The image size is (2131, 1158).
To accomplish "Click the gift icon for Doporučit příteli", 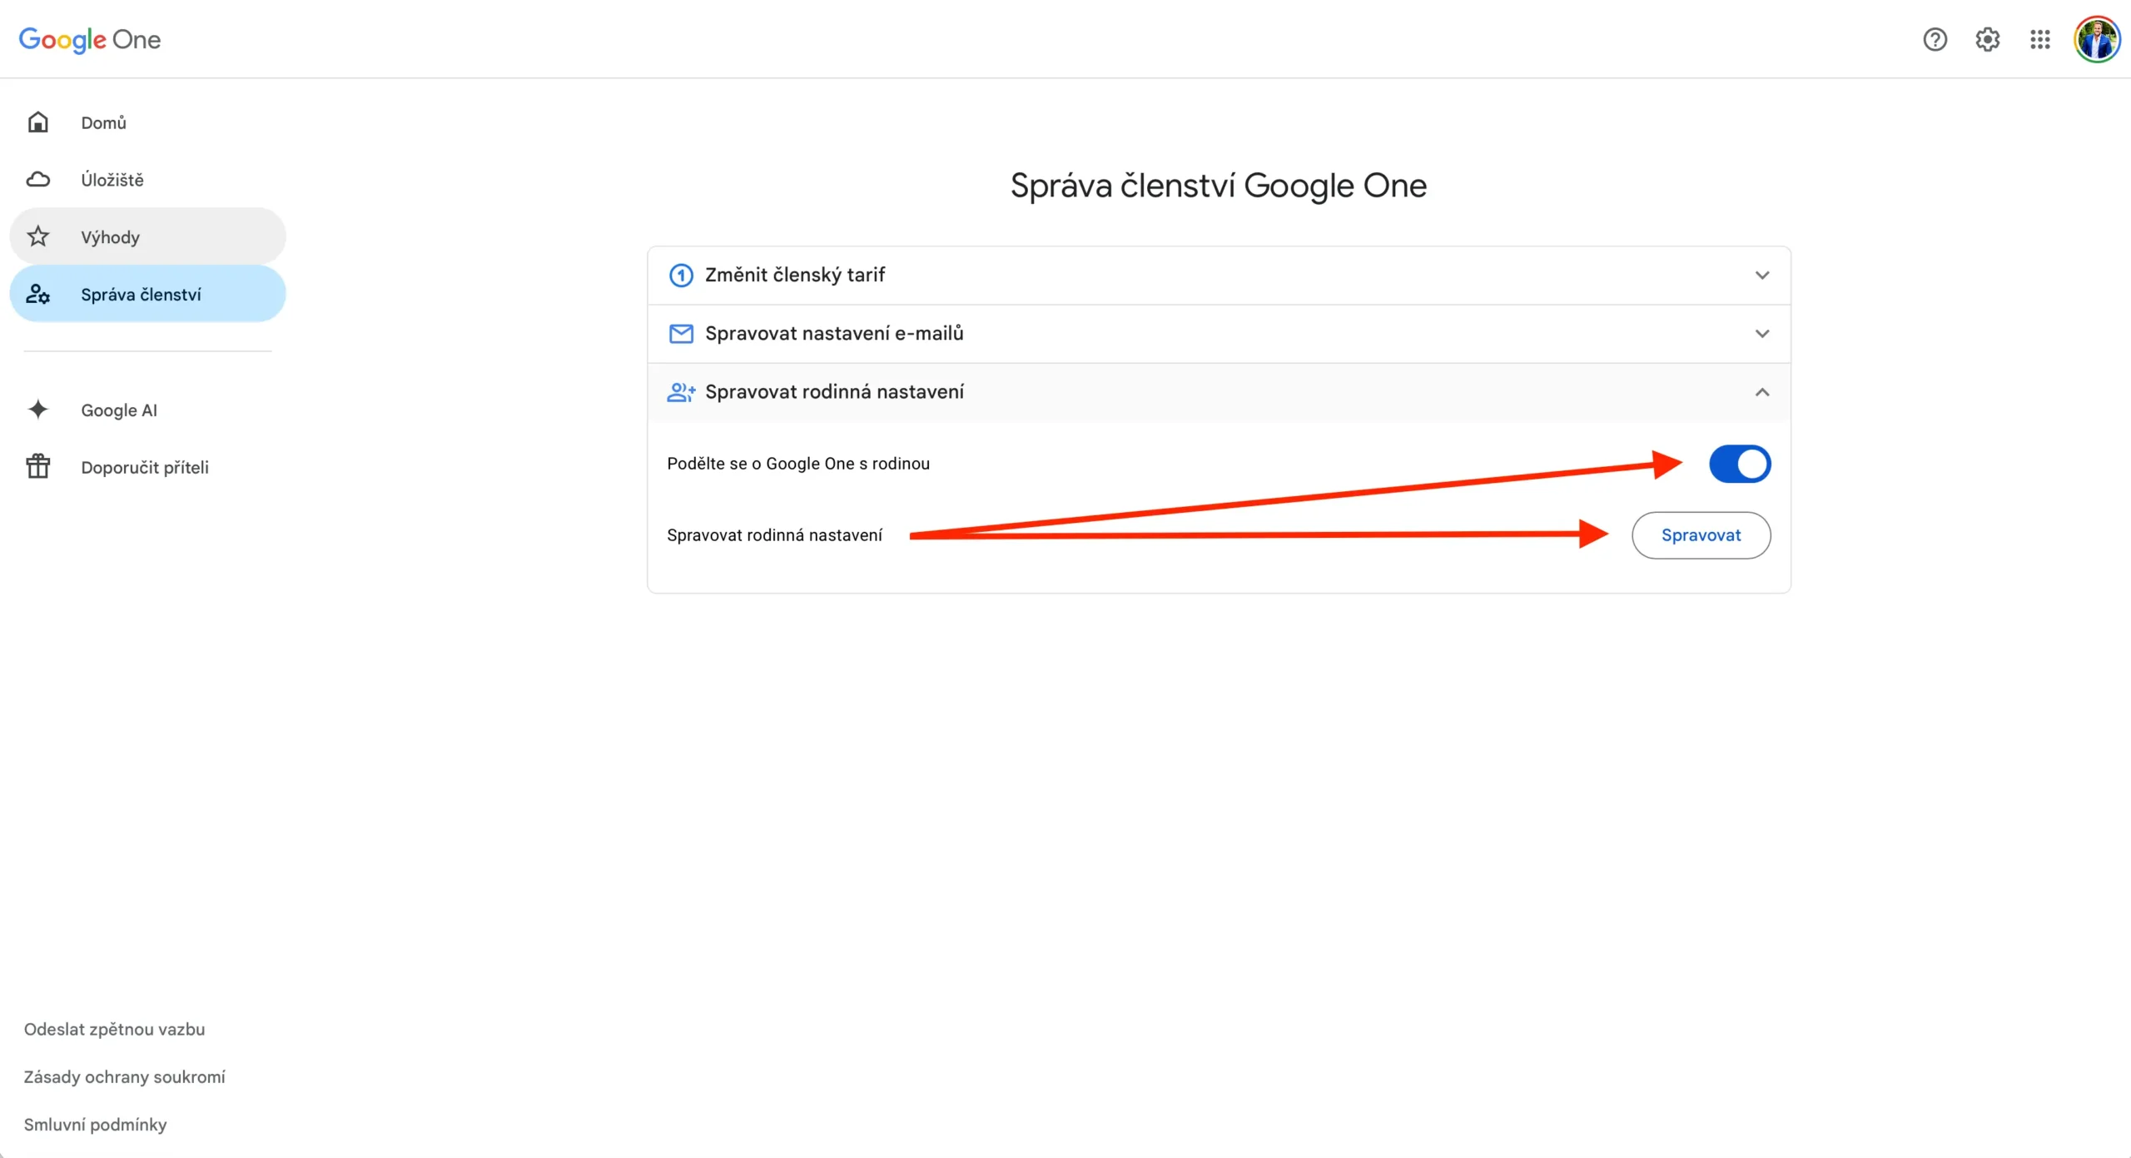I will click(37, 466).
